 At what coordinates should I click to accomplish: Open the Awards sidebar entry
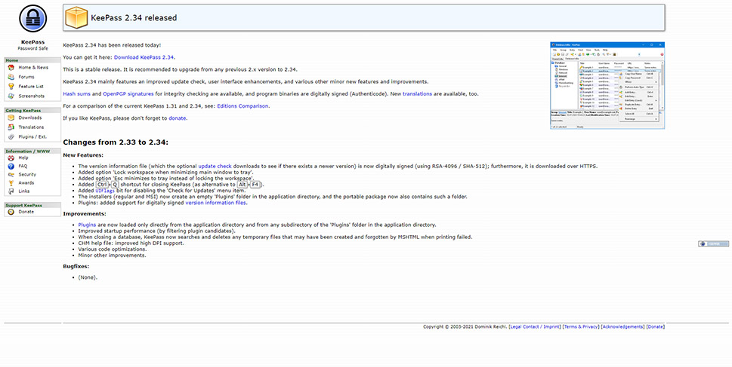(26, 183)
